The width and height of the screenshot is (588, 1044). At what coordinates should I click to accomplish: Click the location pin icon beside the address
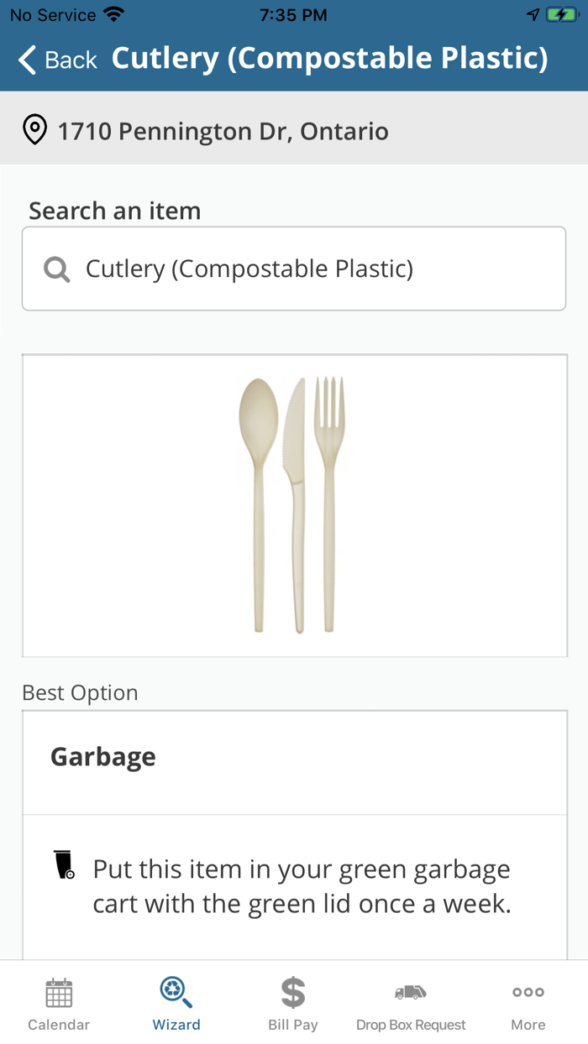point(34,130)
